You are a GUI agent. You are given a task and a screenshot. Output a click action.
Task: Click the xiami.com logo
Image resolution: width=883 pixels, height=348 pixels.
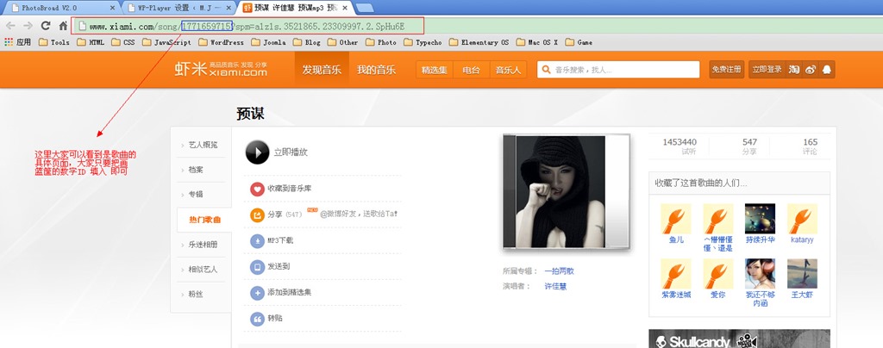[x=221, y=69]
